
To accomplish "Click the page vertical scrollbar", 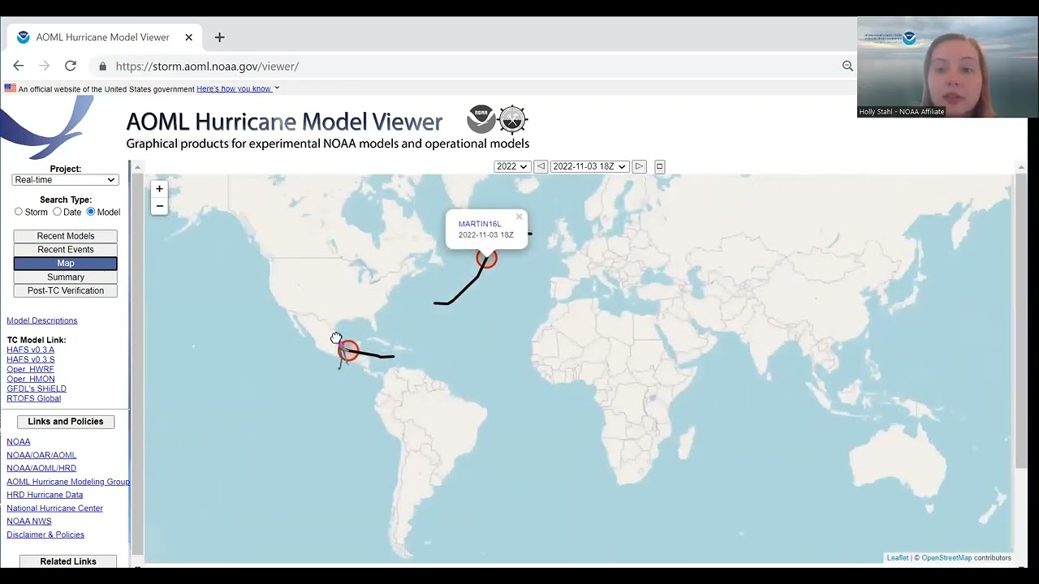I will pos(1020,320).
